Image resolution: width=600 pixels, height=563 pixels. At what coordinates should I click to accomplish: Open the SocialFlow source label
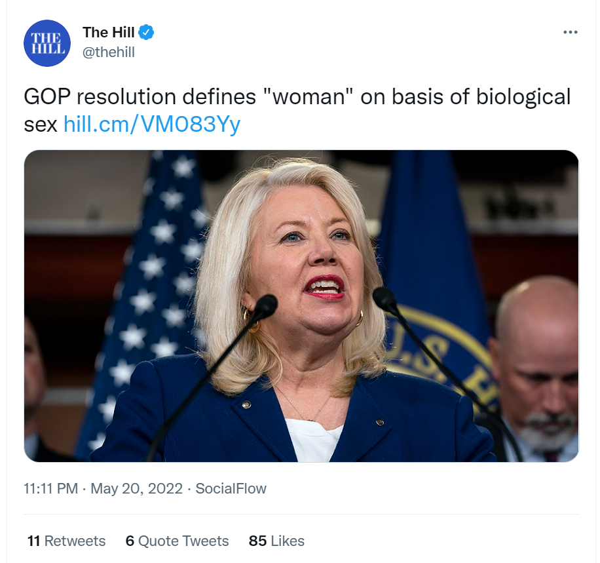(x=231, y=489)
